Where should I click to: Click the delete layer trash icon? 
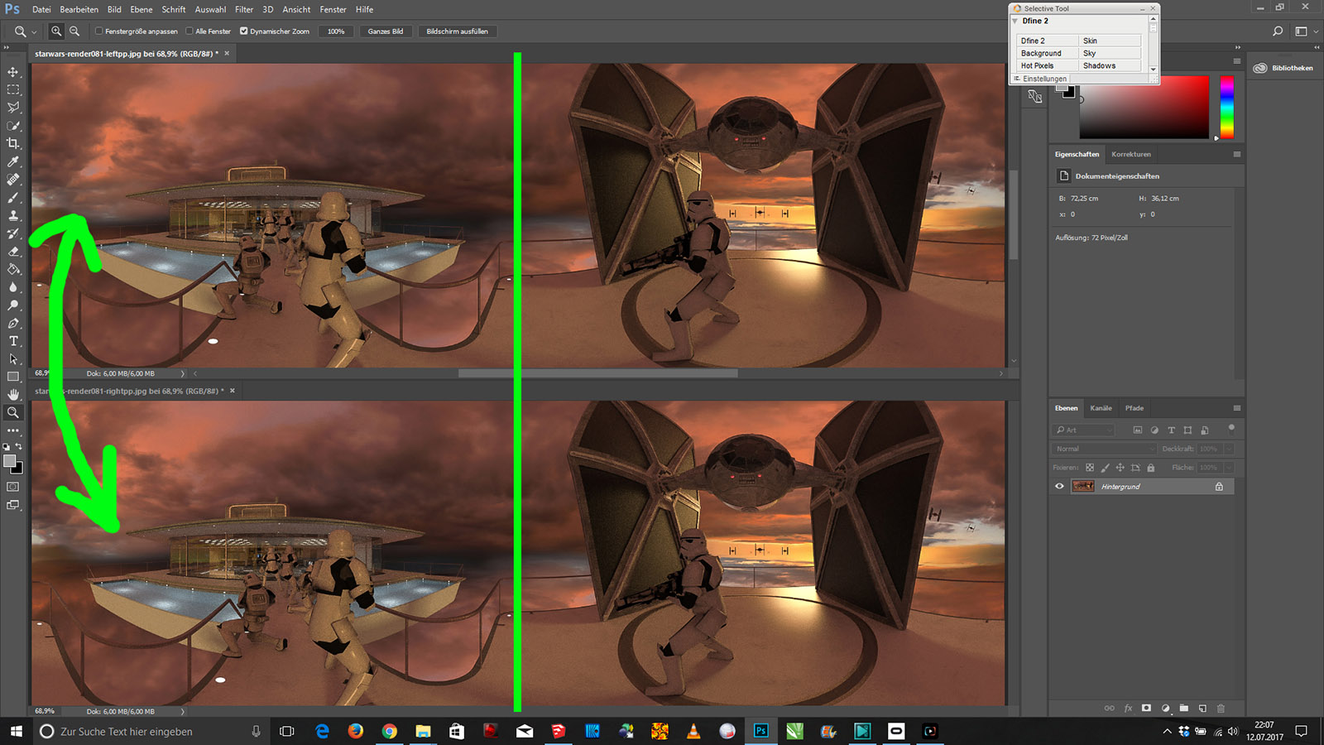[1221, 709]
